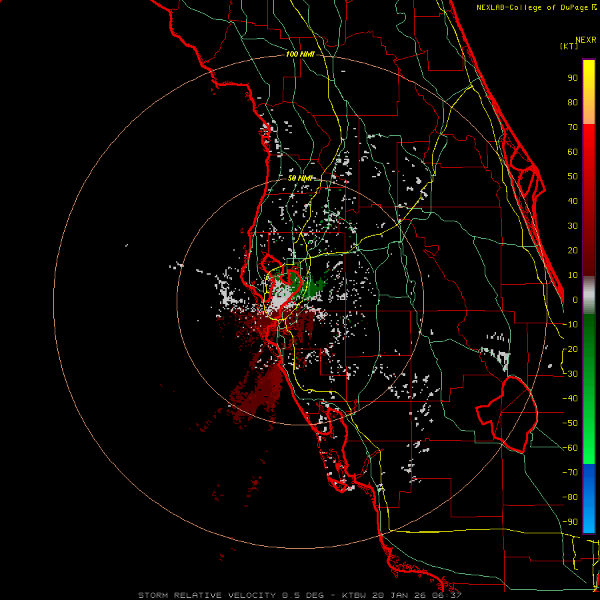Click the 60 value on the velocity scale
This screenshot has width=600, height=600.
[573, 151]
